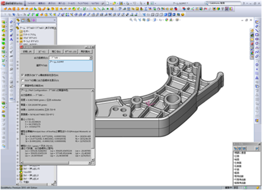Click the mass properties results vertical scrollbar
The width and height of the screenshot is (262, 190).
click(x=93, y=125)
